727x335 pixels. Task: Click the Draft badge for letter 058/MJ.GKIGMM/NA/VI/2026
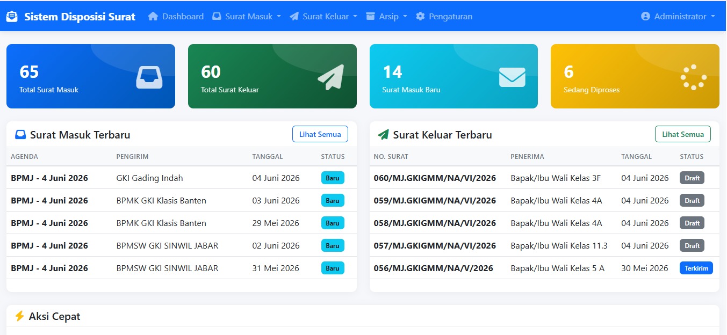[692, 223]
